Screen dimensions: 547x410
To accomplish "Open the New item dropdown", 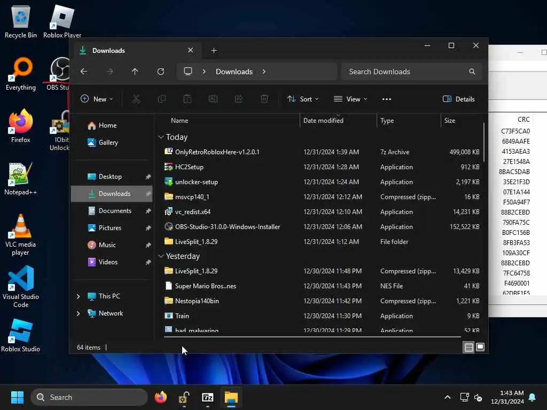I will pyautogui.click(x=97, y=99).
